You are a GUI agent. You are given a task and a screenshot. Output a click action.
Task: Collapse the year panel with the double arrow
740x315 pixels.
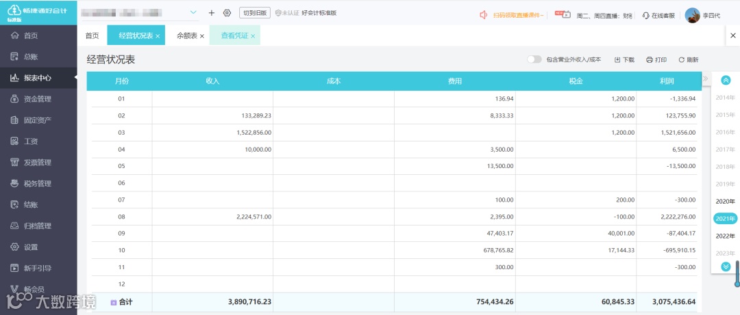[706, 79]
